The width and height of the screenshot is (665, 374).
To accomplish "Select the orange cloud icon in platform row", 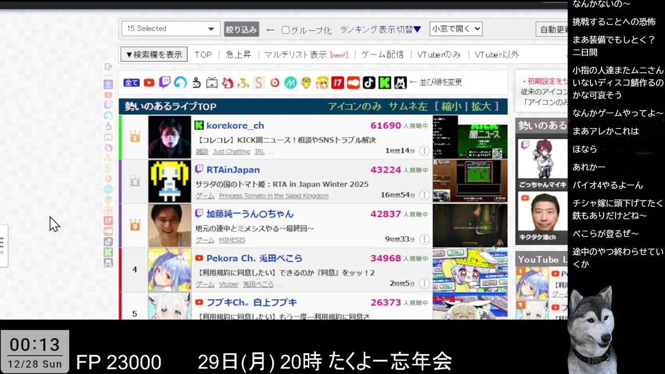I will click(353, 83).
